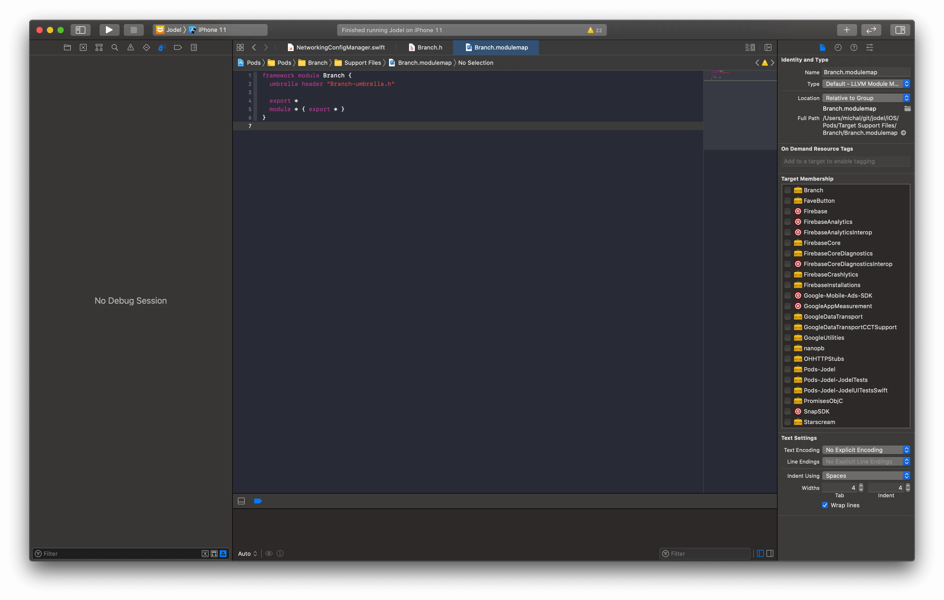Toggle the inspectors panel

point(900,30)
